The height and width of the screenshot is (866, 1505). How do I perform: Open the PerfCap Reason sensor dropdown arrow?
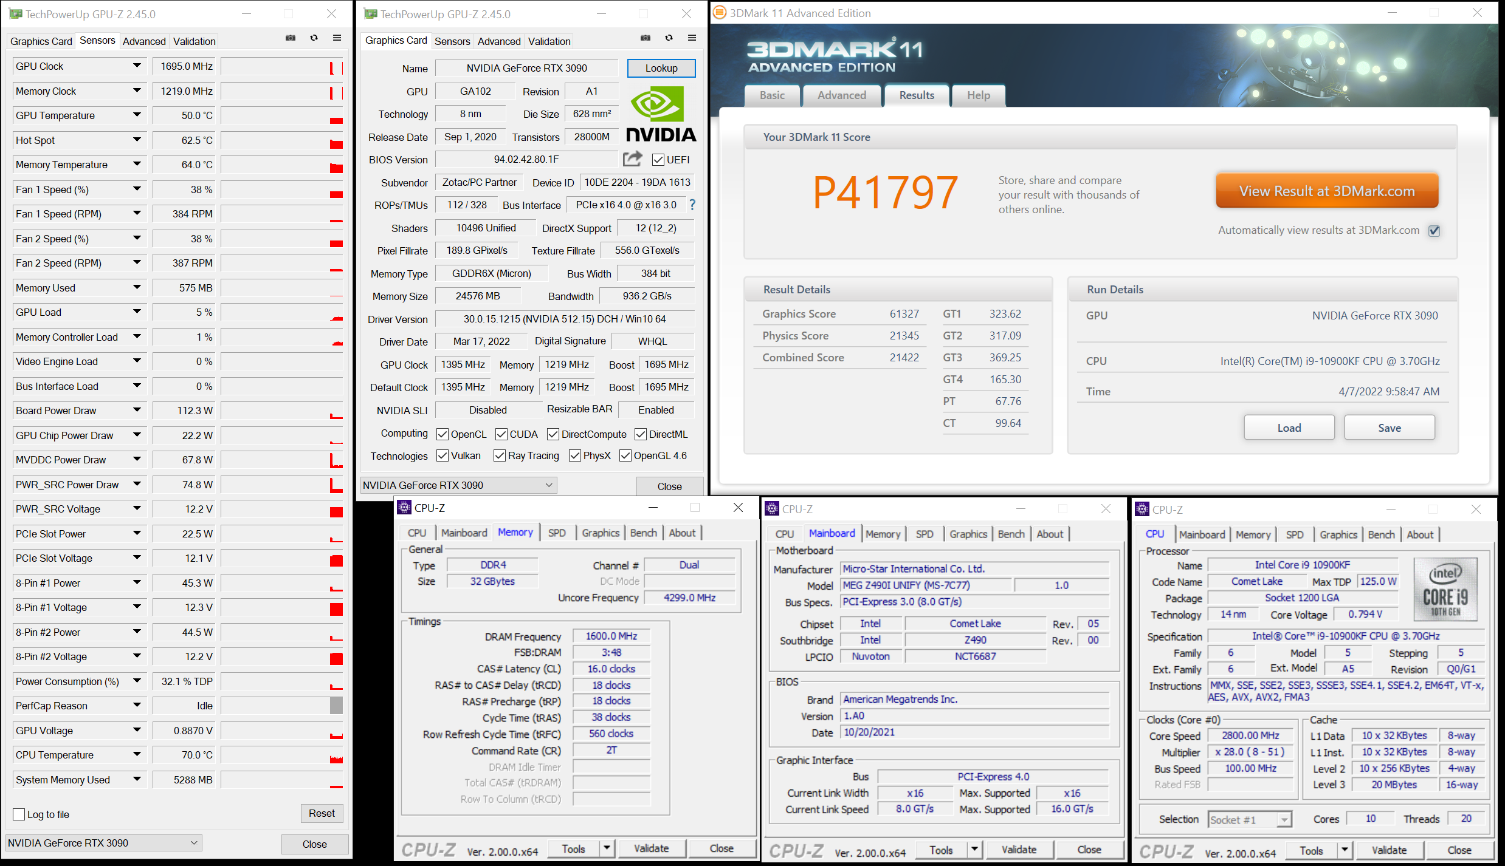pos(137,705)
